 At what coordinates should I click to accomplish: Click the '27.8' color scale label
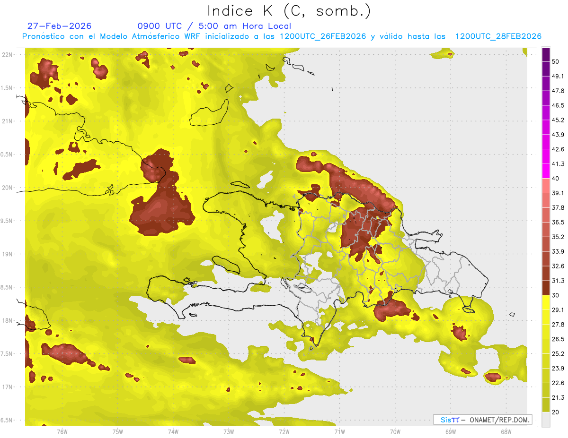point(558,325)
